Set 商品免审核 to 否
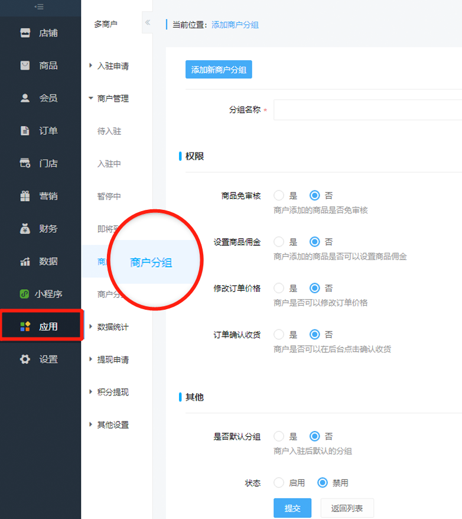This screenshot has width=462, height=519. click(315, 196)
